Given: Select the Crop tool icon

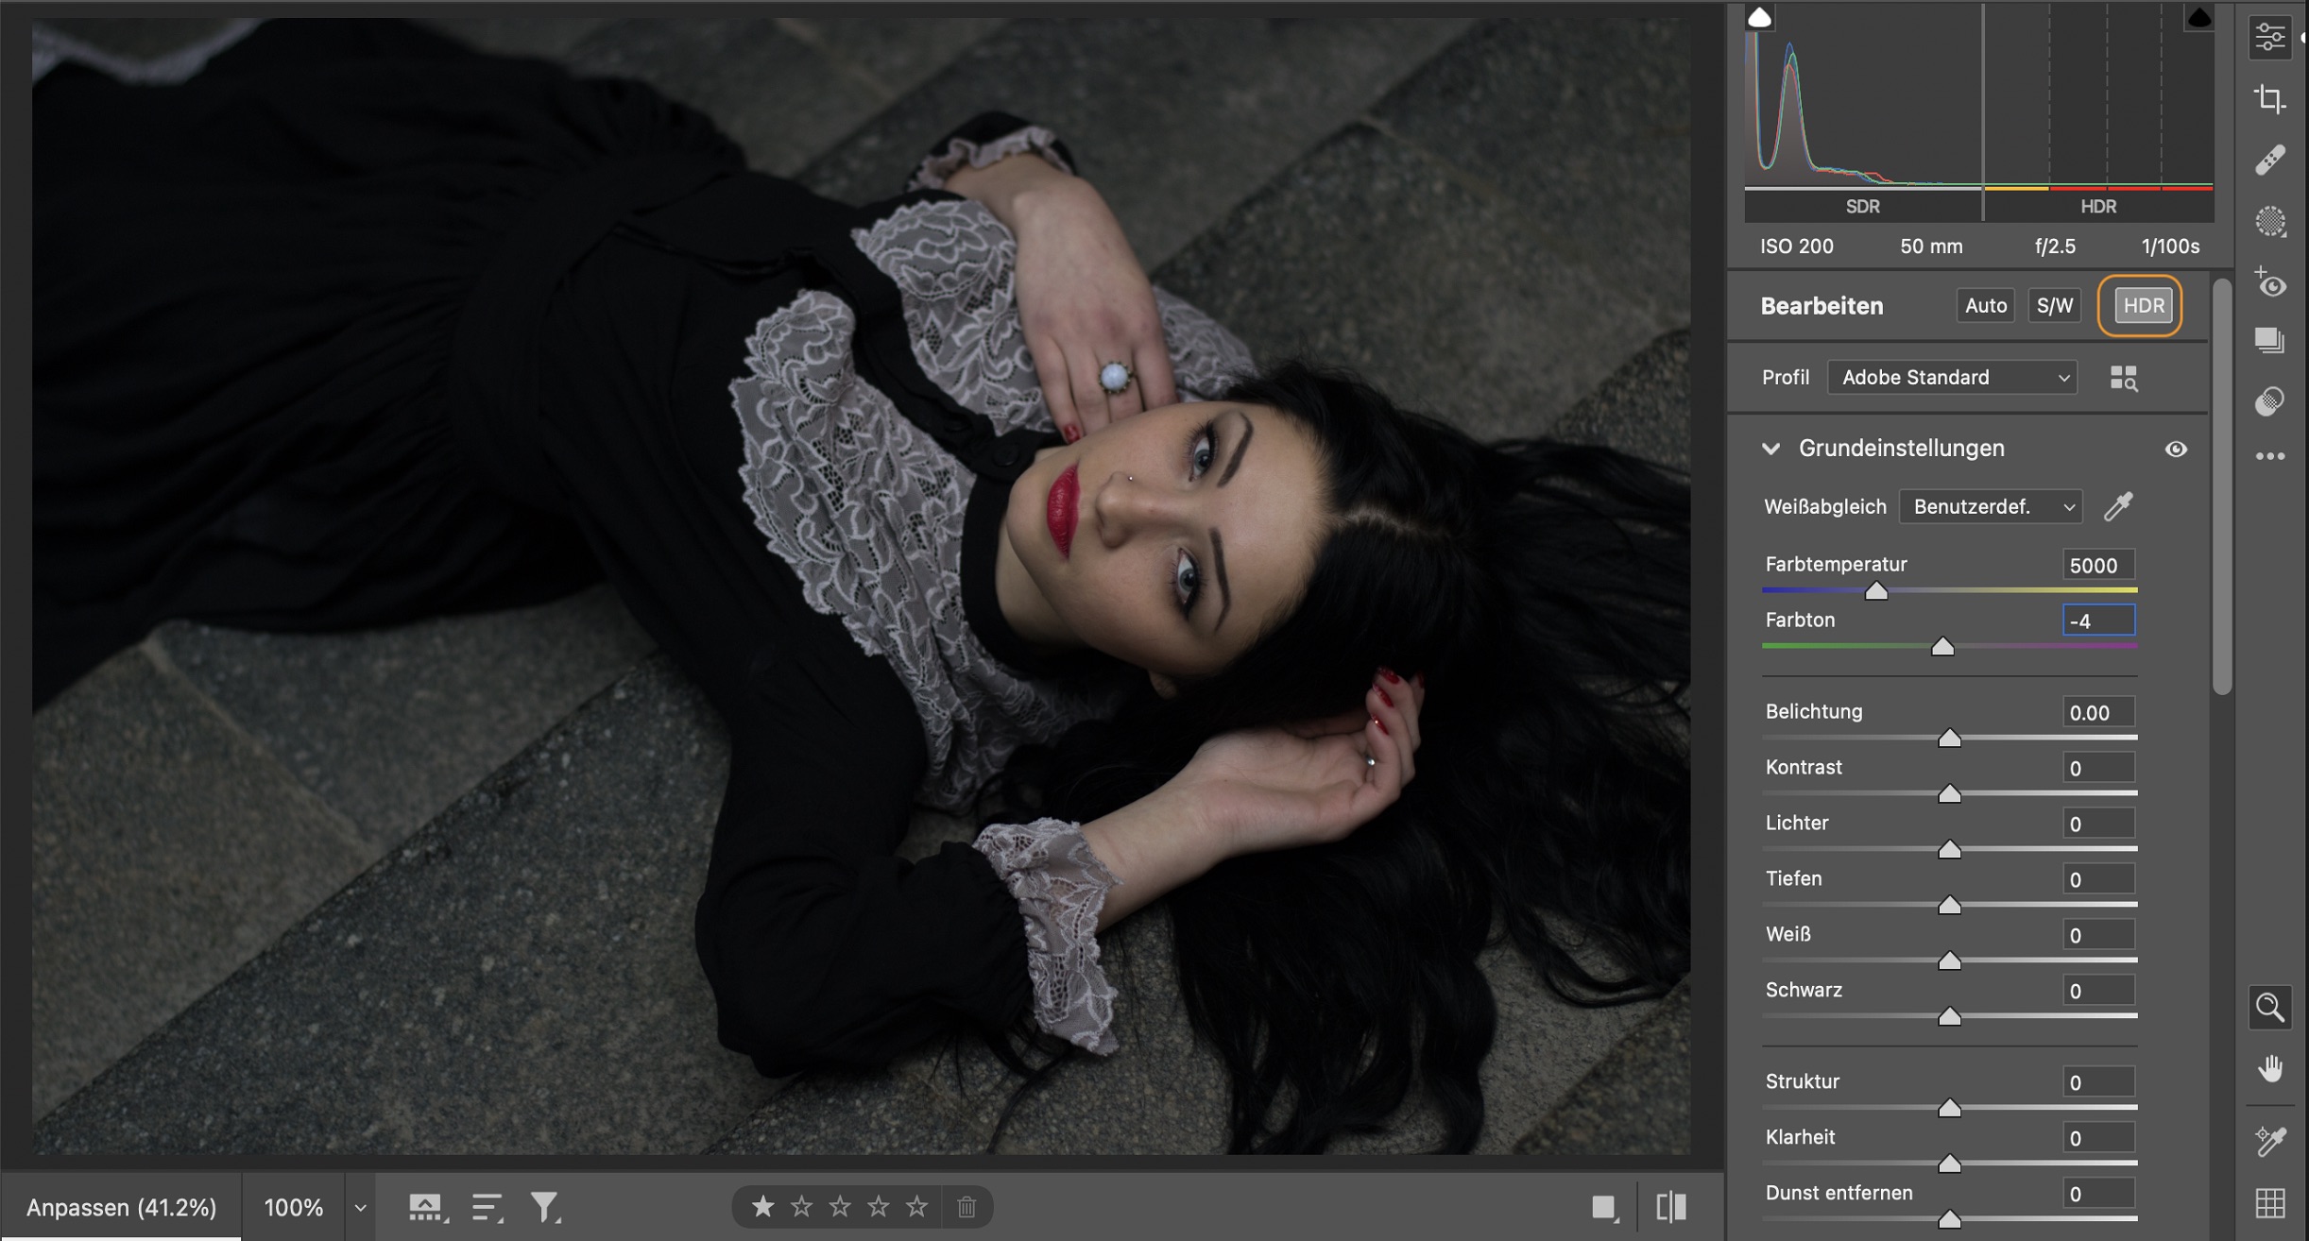Looking at the screenshot, I should pos(2269,98).
